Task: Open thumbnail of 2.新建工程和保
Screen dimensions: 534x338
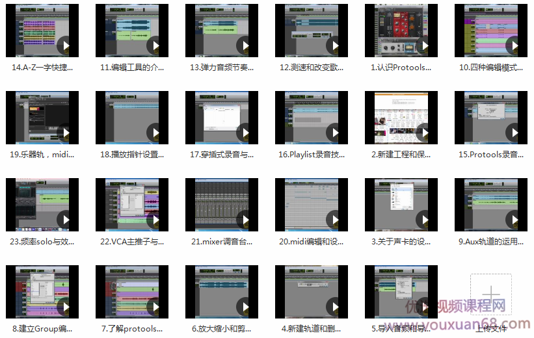Action: (x=401, y=118)
